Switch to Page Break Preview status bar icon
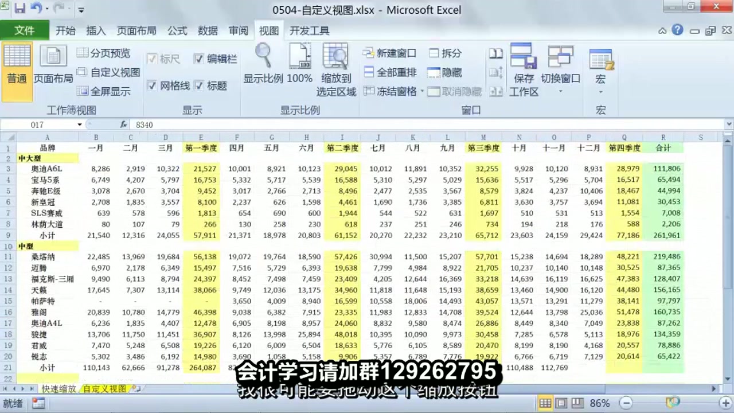 (x=577, y=403)
